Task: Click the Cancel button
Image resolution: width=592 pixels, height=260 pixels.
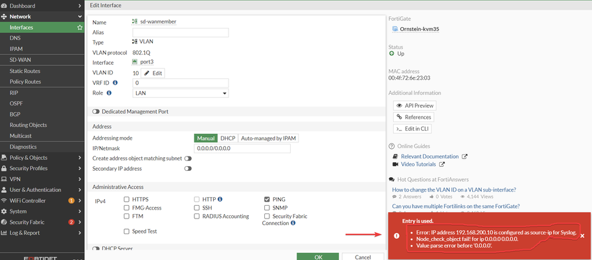Action: (x=363, y=257)
